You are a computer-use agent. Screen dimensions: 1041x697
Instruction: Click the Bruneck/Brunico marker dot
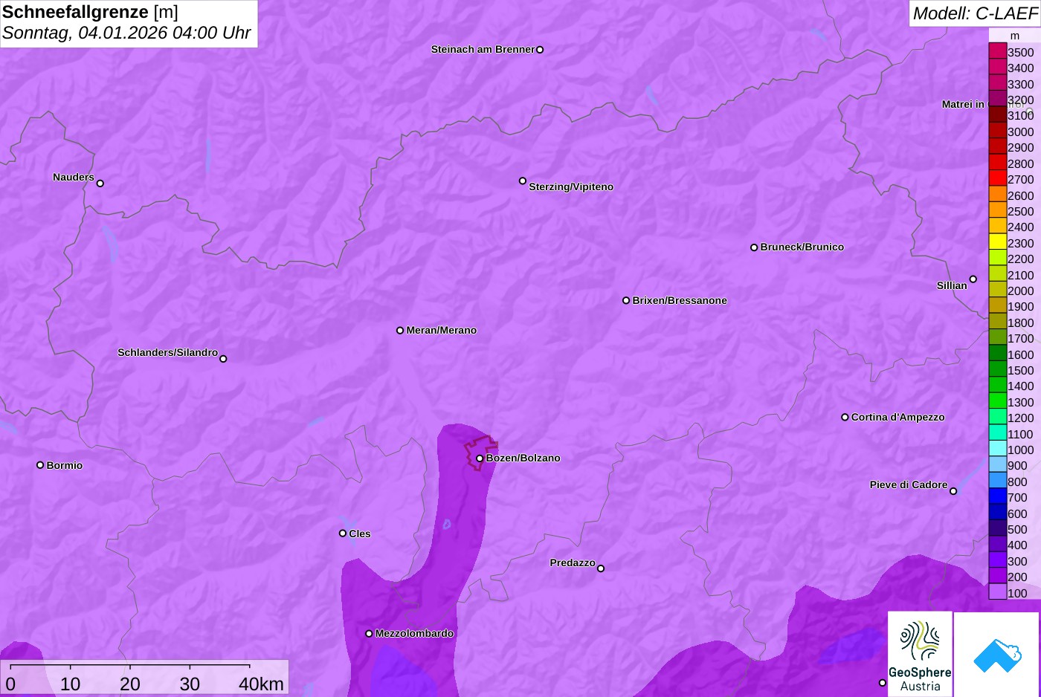point(754,247)
